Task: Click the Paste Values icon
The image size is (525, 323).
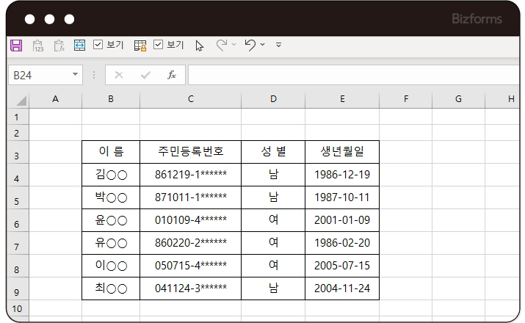Action: coord(38,46)
